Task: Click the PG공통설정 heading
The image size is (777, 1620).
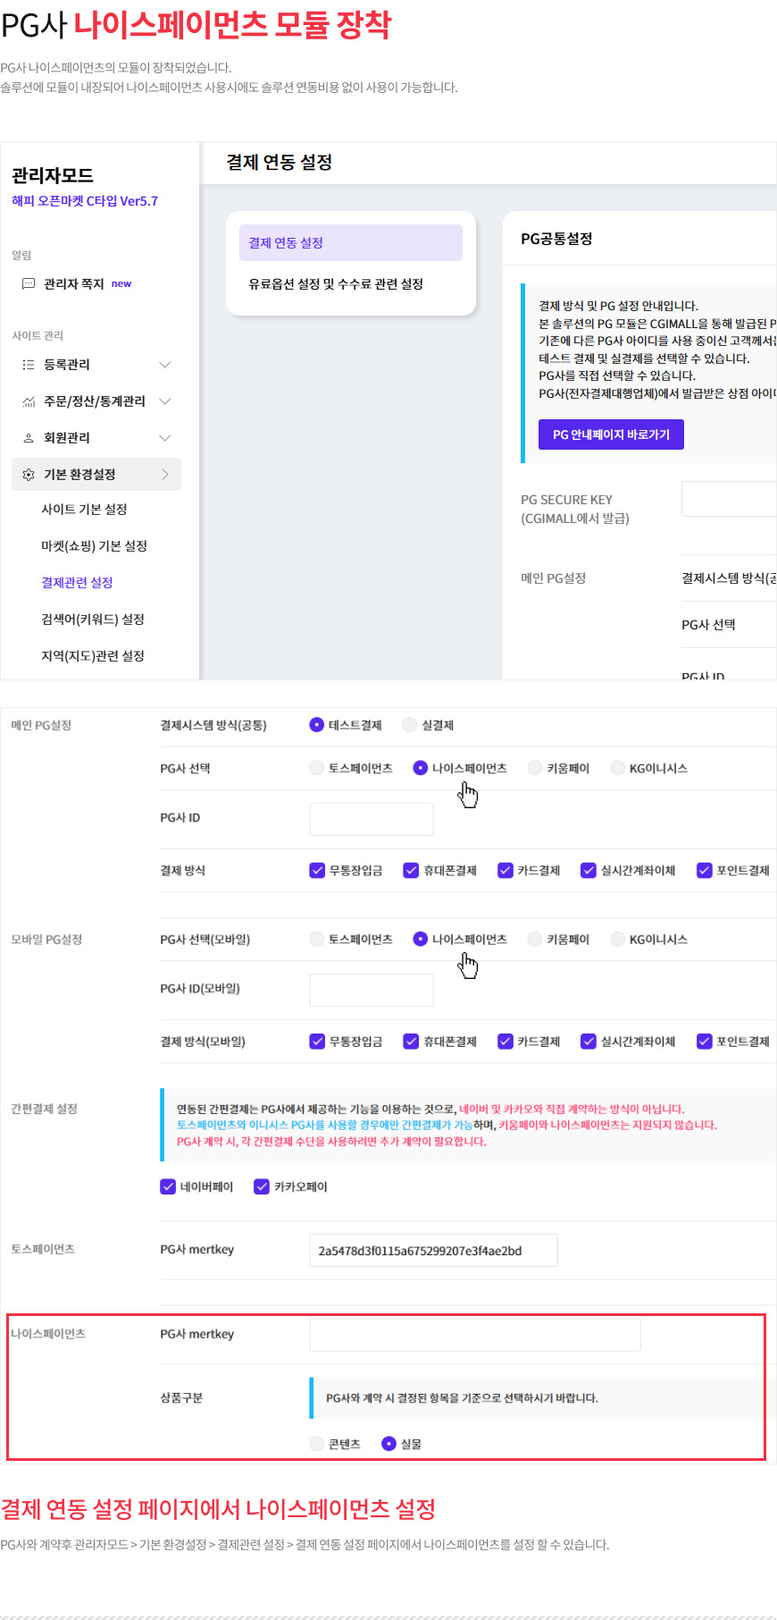Action: (556, 239)
